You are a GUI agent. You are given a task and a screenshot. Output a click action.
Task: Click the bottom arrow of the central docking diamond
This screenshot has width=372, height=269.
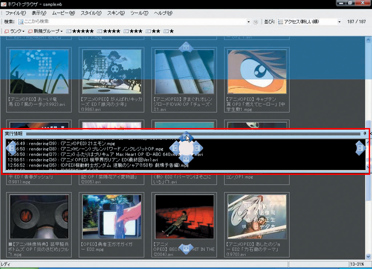(186, 159)
